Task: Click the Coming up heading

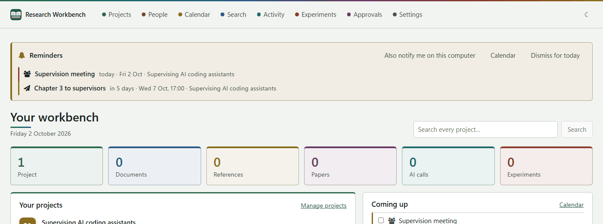Action: coord(389,204)
